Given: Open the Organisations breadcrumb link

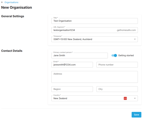Looking at the screenshot, I should click(x=11, y=2).
